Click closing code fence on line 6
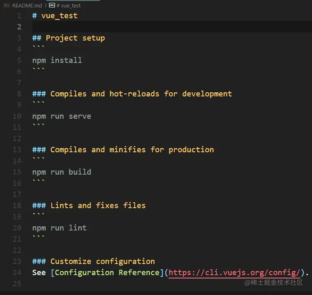Viewport: 312px width, 295px height. click(x=38, y=69)
